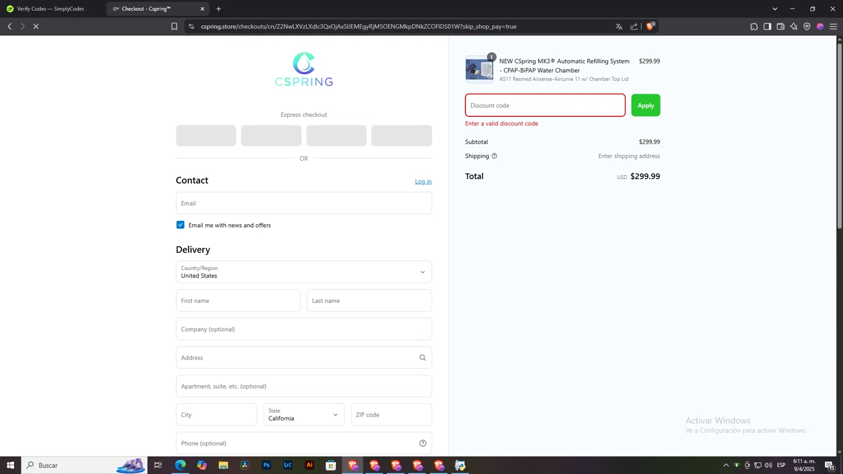Click the ZIP code field
This screenshot has height=474, width=843.
pos(391,414)
